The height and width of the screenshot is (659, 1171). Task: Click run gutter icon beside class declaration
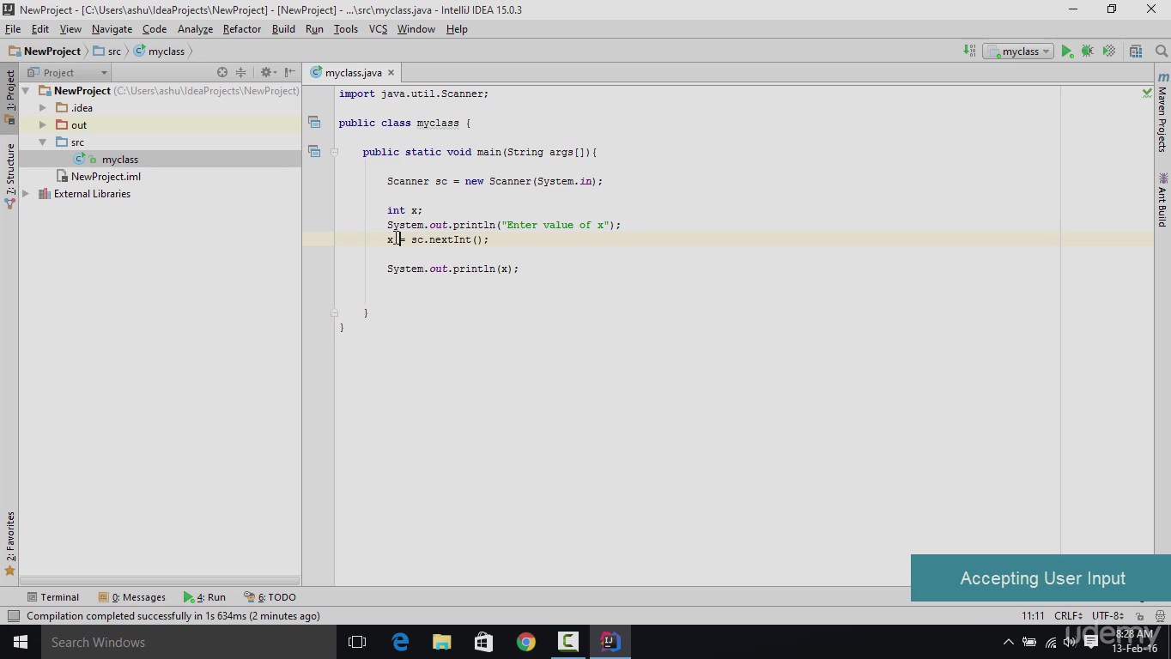pos(314,123)
